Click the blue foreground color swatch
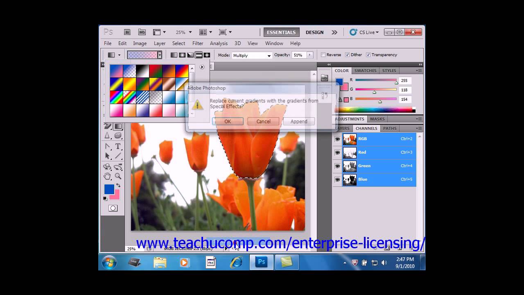Viewport: 524px width, 295px height. pos(109,189)
